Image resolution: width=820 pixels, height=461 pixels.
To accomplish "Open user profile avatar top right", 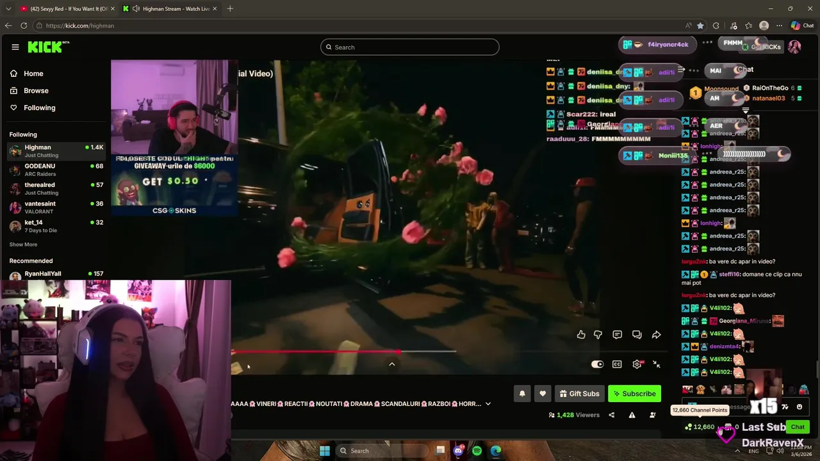I will pyautogui.click(x=794, y=47).
